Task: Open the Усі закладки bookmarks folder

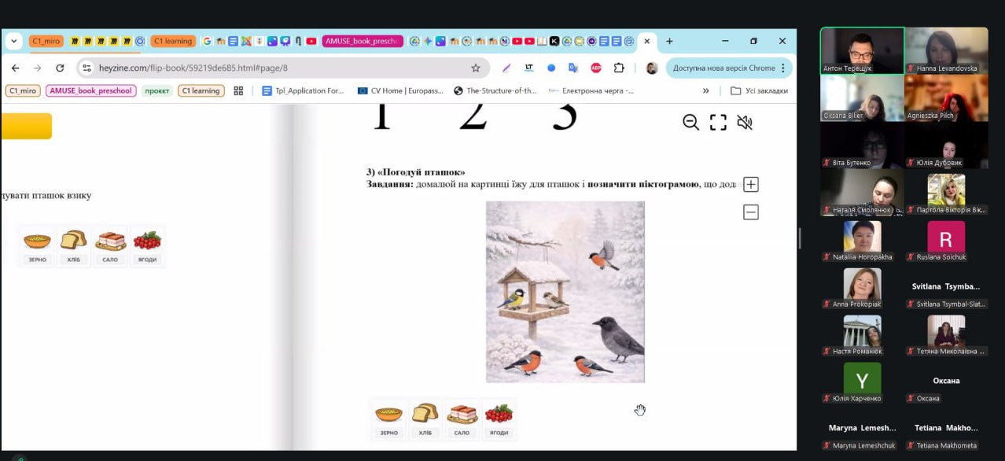Action: pyautogui.click(x=759, y=91)
